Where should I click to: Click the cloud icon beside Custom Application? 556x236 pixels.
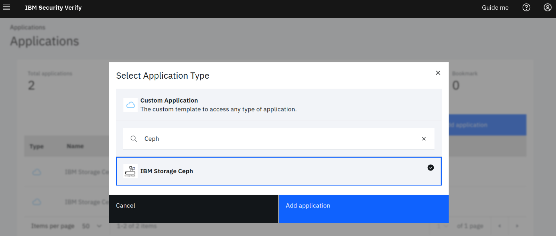point(131,105)
